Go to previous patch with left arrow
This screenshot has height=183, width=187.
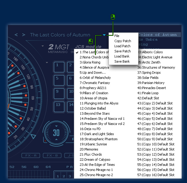(x=16, y=35)
